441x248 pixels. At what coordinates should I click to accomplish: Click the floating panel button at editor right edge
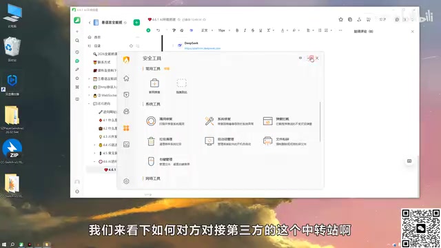click(409, 161)
